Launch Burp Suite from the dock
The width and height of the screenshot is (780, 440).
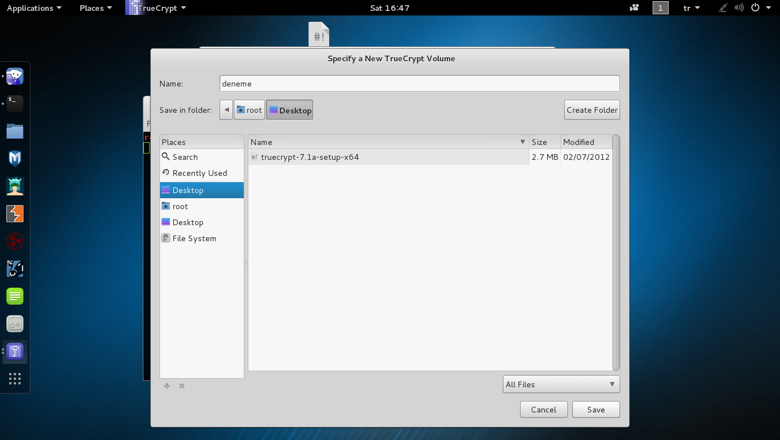pyautogui.click(x=15, y=214)
